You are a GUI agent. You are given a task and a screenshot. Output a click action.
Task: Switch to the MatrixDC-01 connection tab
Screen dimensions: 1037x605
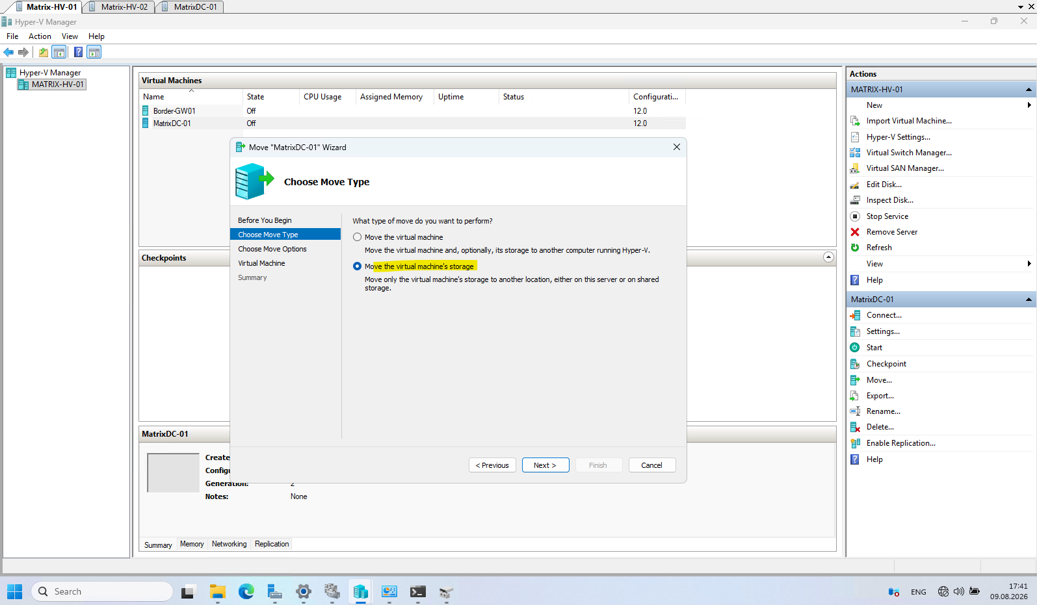coord(190,6)
